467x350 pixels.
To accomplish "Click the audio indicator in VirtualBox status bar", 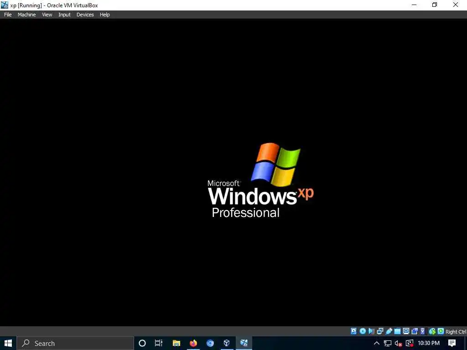I will (371, 331).
